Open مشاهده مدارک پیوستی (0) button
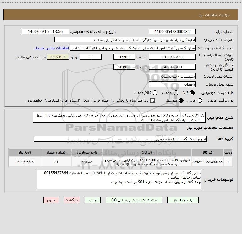 click(134, 200)
